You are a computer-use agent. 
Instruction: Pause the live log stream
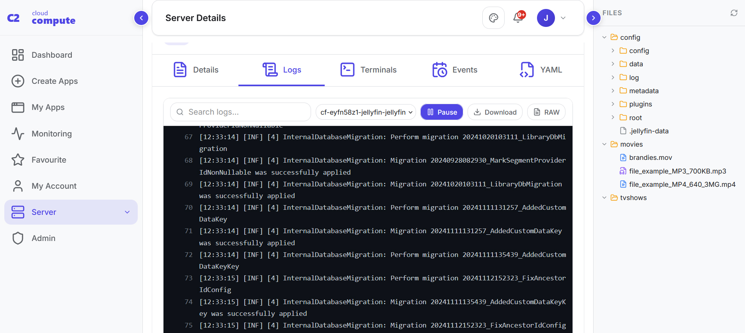tap(442, 112)
